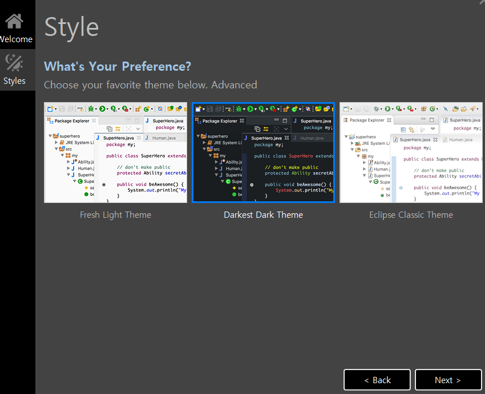Viewport: 485px width, 394px height.
Task: Click the 'Style' page heading
Action: tap(71, 27)
